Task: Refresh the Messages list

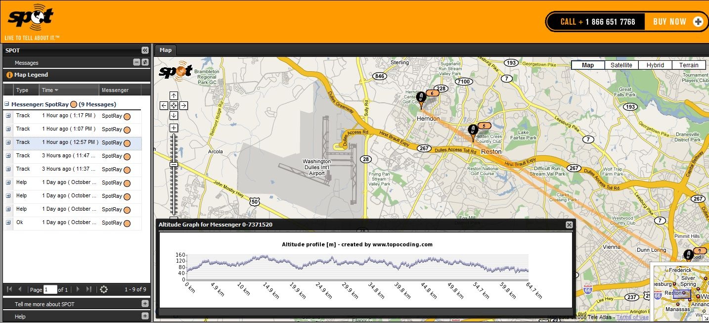Action: pyautogui.click(x=145, y=62)
